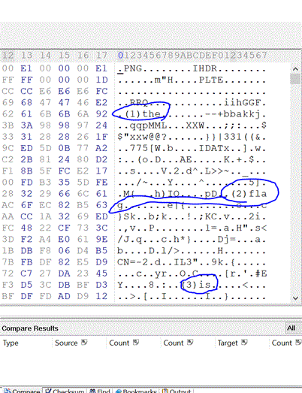Viewport: 302px width, 393px height.
Task: Select hex byte C7
Action: pyautogui.click(x=26, y=274)
